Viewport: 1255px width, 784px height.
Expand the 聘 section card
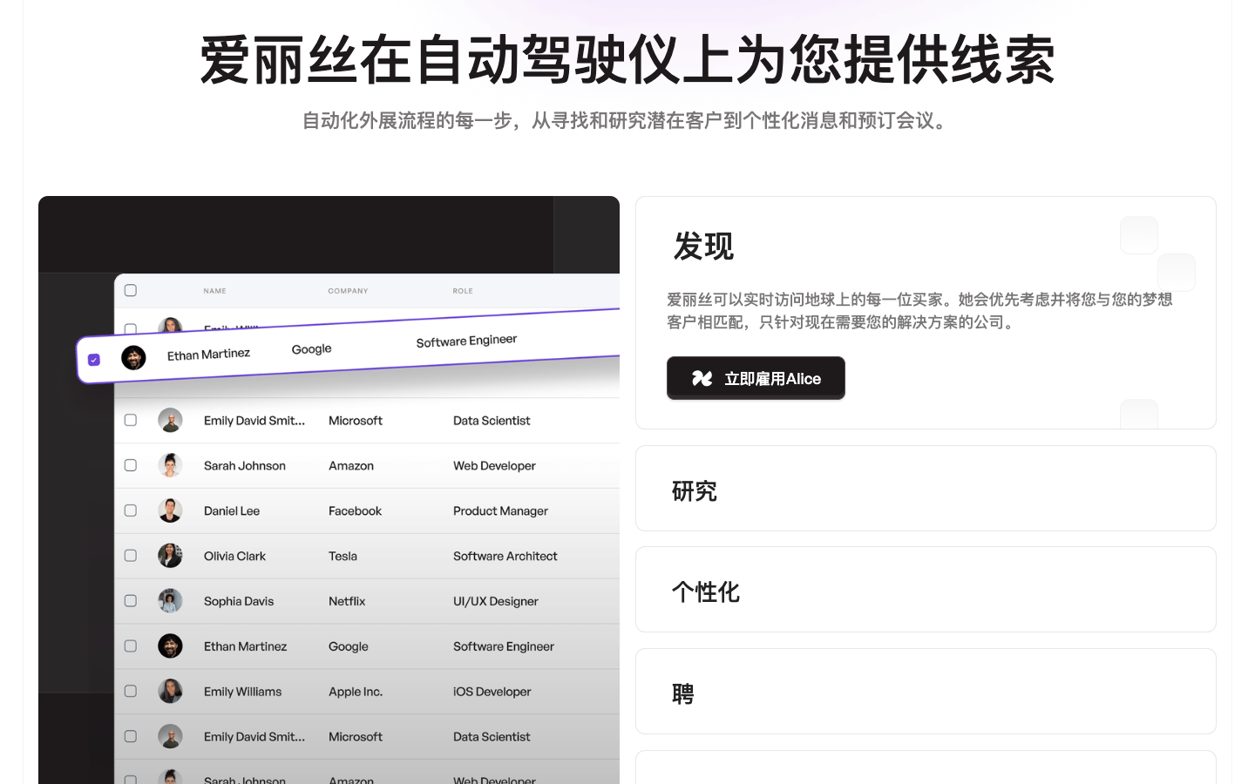coord(926,691)
